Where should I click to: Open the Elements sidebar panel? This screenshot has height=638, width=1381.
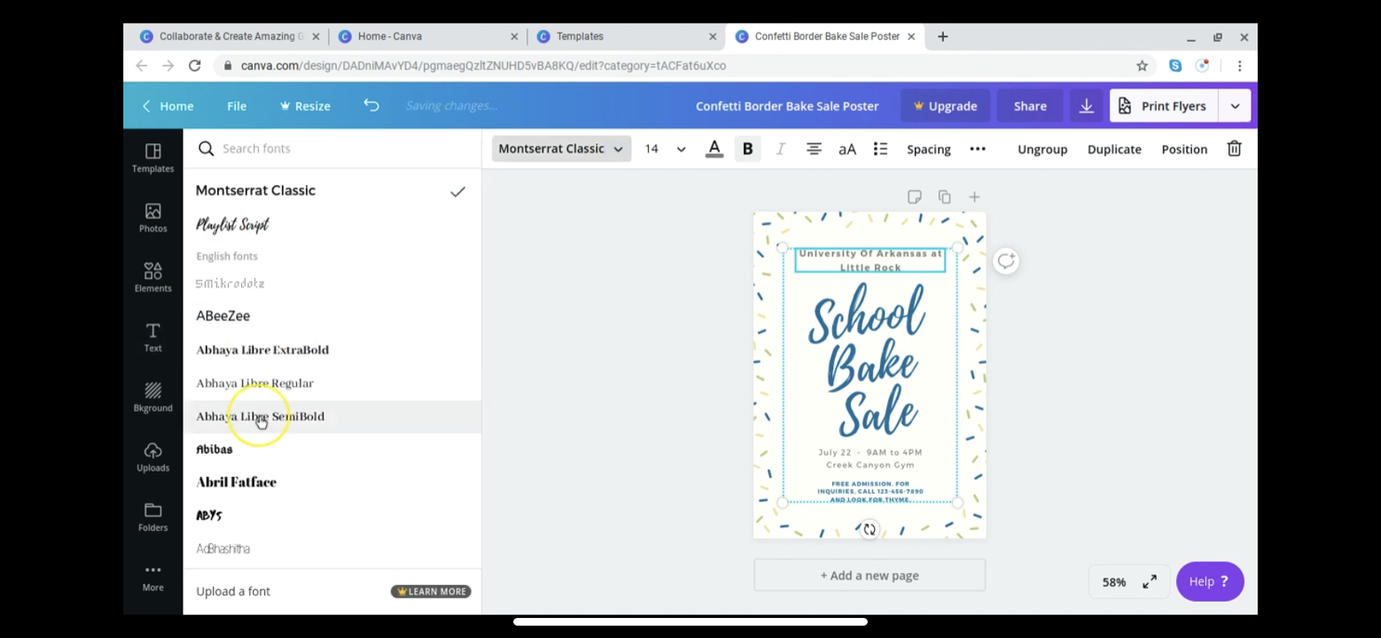coord(153,277)
